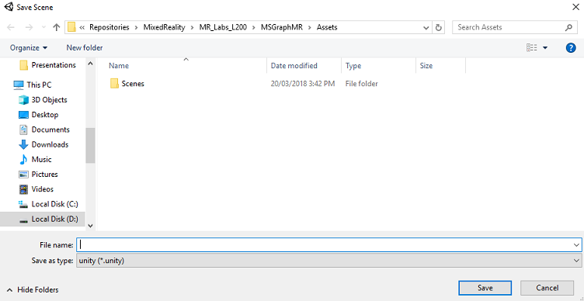Image resolution: width=584 pixels, height=301 pixels.
Task: Open Help with the question icon
Action: (571, 47)
